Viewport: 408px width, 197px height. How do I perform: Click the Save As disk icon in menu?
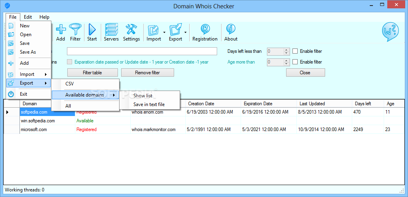click(x=11, y=52)
